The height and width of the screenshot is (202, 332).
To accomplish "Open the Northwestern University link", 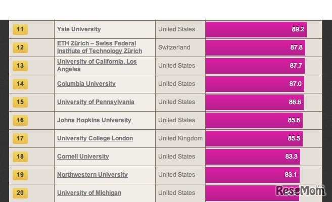I will 92,175.
